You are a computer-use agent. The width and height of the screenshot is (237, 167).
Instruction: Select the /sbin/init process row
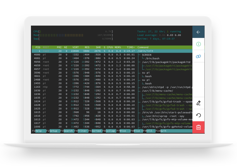pyautogui.click(x=112, y=51)
